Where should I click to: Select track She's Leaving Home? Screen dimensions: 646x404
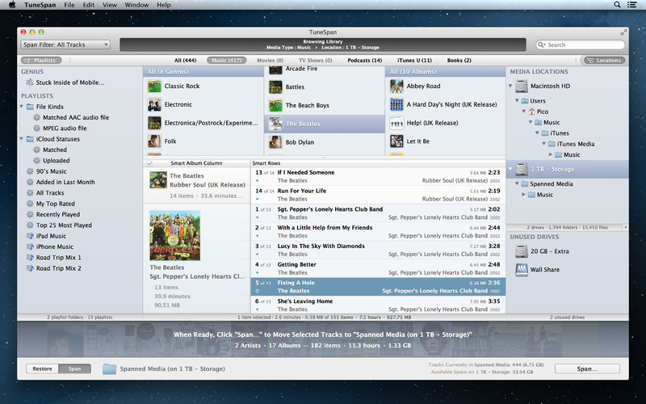pos(378,305)
